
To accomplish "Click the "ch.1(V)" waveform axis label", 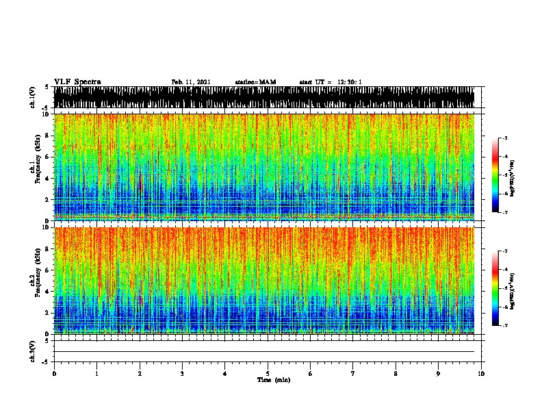I will [x=33, y=97].
